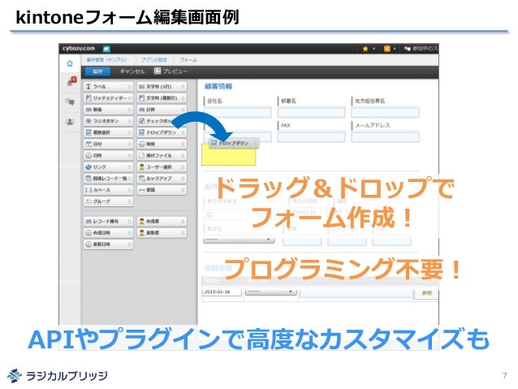Image resolution: width=518 pixels, height=389 pixels.
Task: Select the 添付ファイル field part
Action: [162, 155]
